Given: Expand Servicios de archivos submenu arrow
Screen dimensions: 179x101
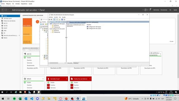Looking at the screenshot, I should (x=19, y=35).
